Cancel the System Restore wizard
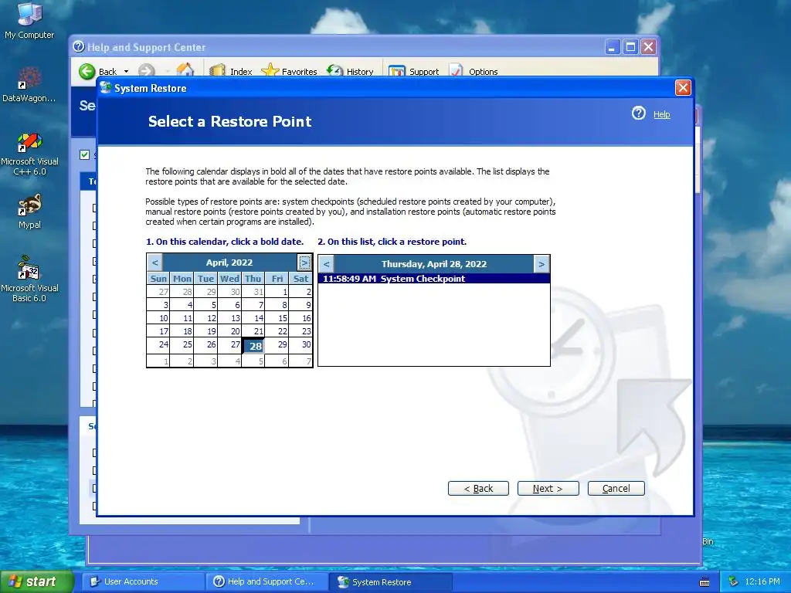Viewport: 791px width, 593px height. pyautogui.click(x=616, y=488)
